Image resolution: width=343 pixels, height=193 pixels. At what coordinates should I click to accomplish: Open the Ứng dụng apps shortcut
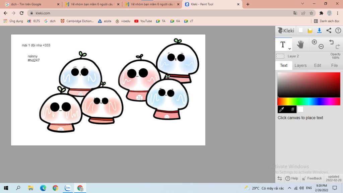[x=13, y=21]
